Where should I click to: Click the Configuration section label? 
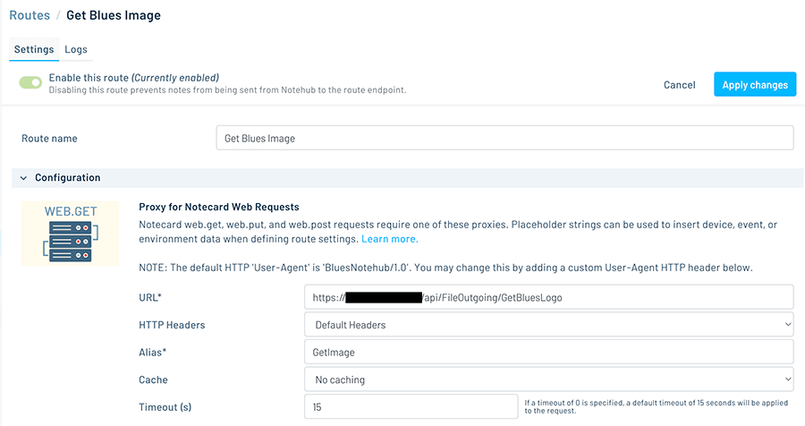68,178
